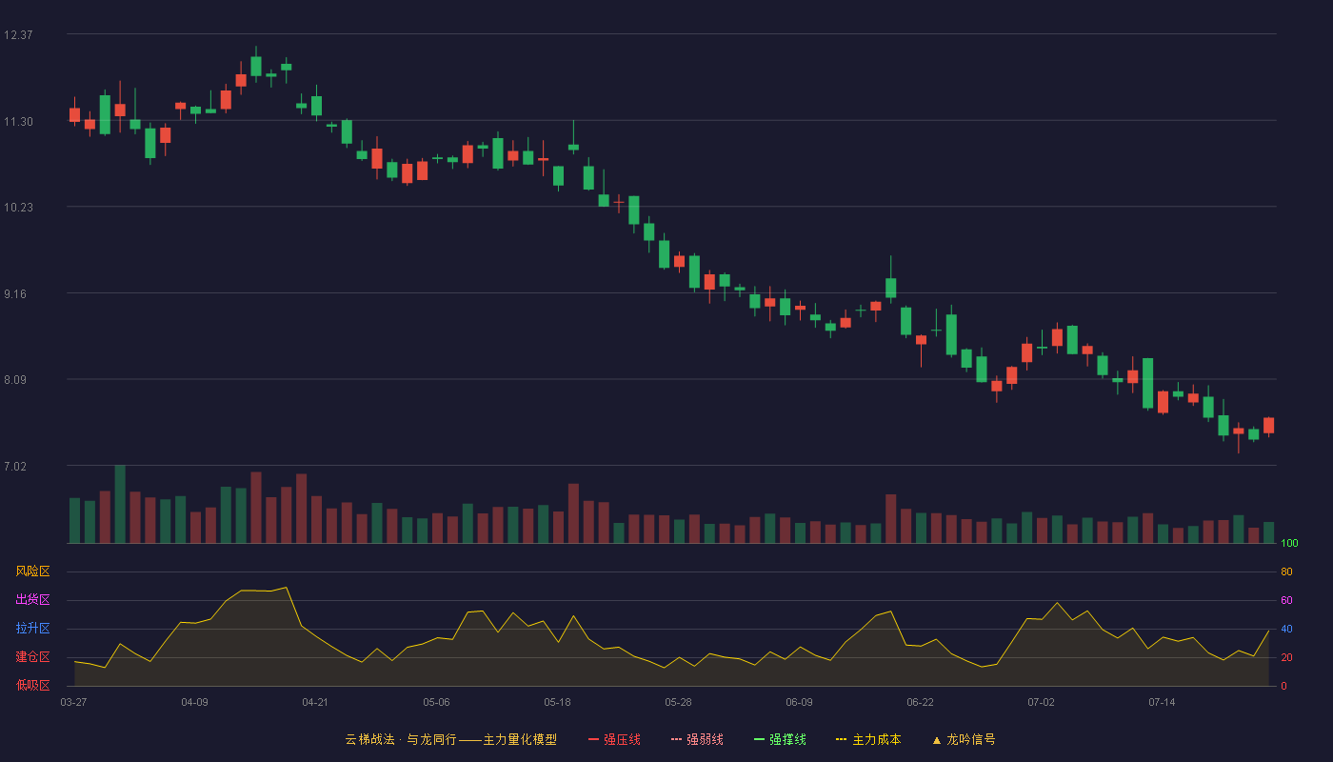1333x762 pixels.
Task: Select the 04-09 date label
Action: click(194, 702)
